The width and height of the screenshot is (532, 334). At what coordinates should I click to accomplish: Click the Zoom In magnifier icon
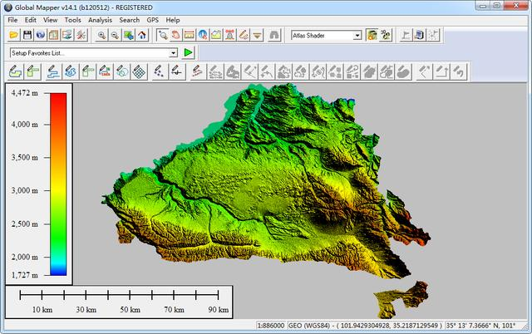101,36
